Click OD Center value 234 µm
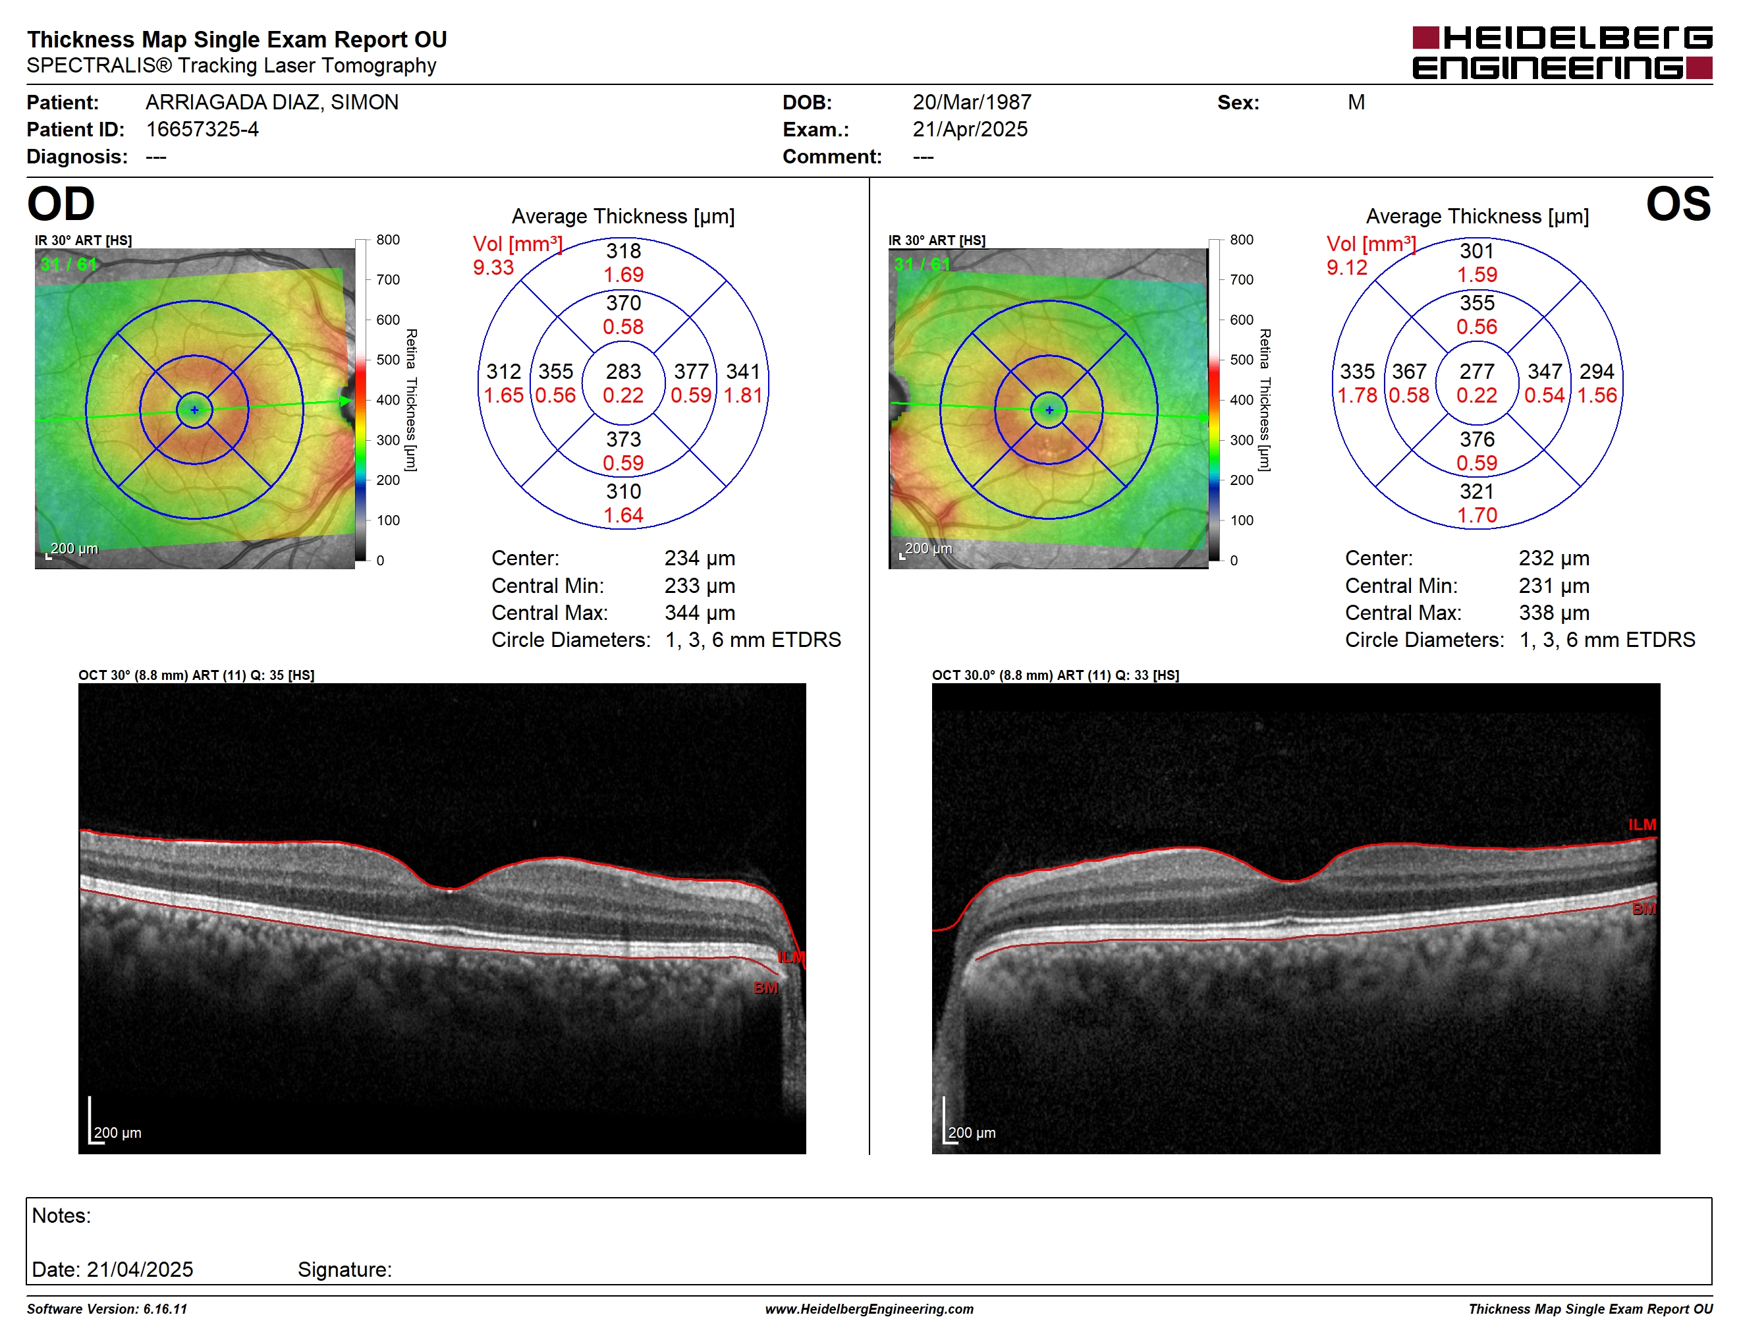1739x1344 pixels. click(x=700, y=558)
